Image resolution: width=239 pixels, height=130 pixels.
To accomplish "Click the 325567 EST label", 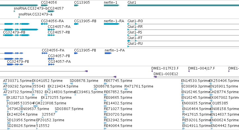I will (x=49, y=115).
